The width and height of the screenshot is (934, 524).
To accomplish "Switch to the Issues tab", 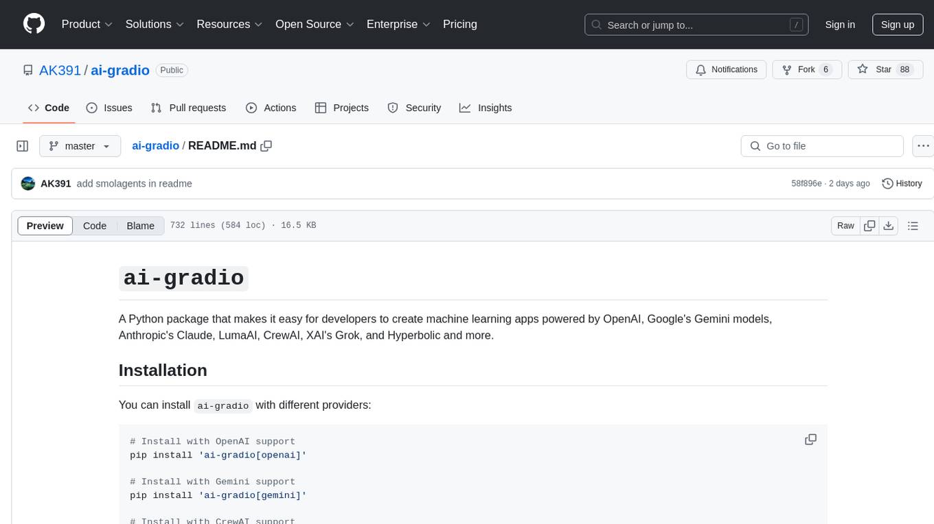I will coord(109,108).
